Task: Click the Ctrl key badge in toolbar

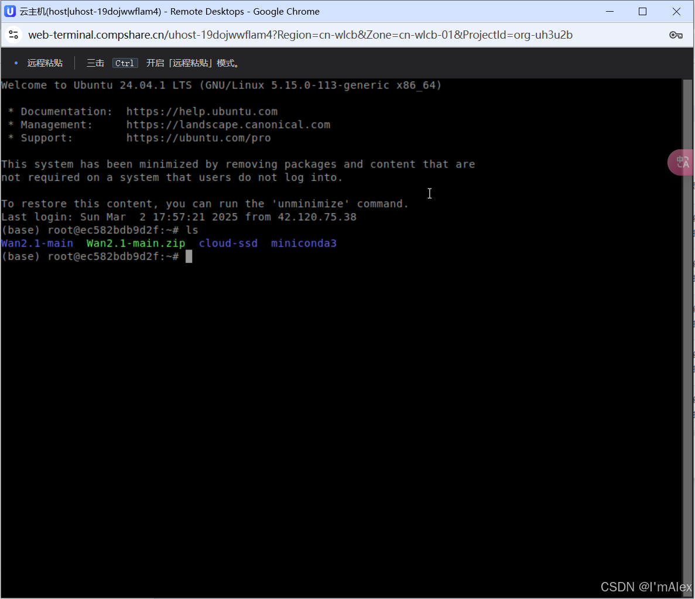Action: coord(125,63)
